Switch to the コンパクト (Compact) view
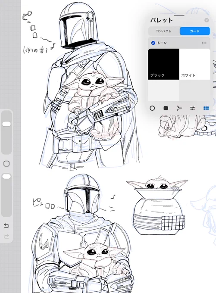The image size is (216, 293). tap(164, 31)
